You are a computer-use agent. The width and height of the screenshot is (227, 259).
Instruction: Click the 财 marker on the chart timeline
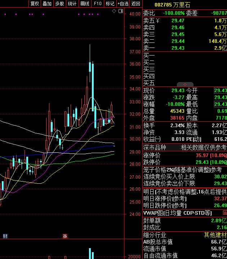click(x=5, y=236)
